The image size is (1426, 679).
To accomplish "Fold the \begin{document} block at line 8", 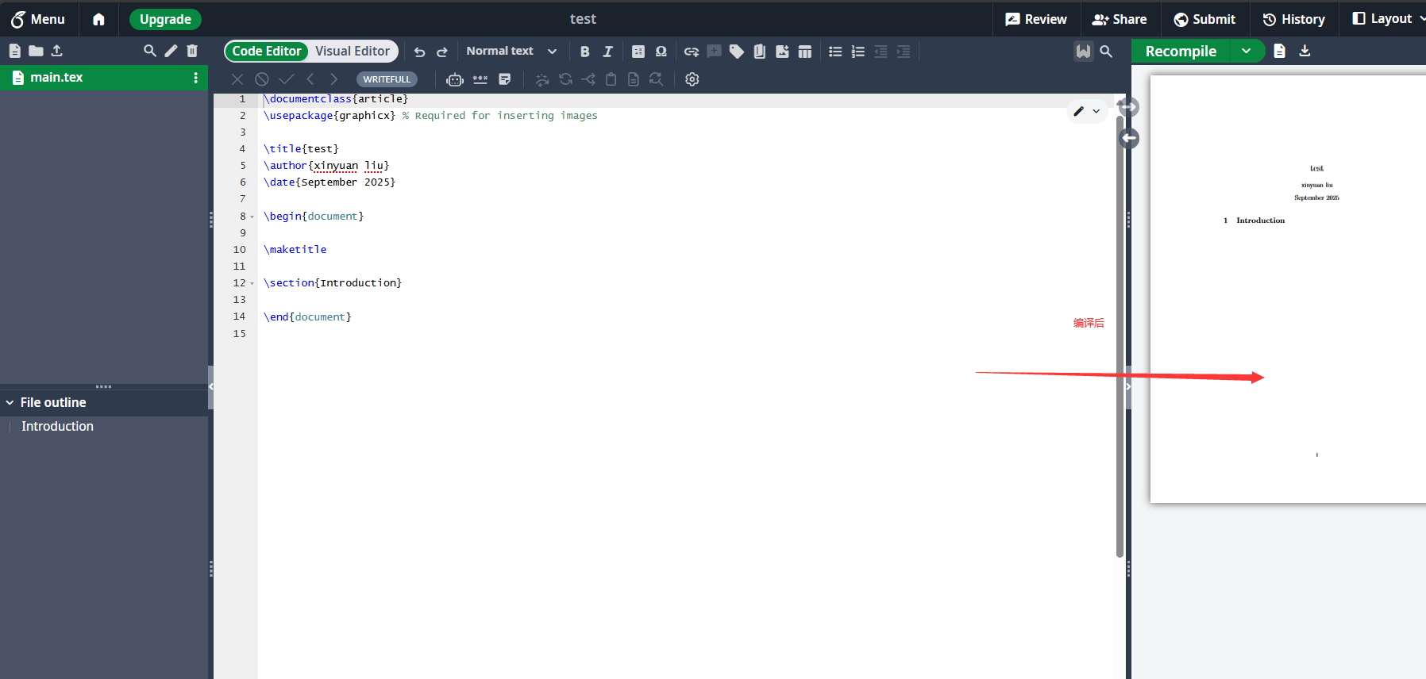I will pyautogui.click(x=252, y=217).
